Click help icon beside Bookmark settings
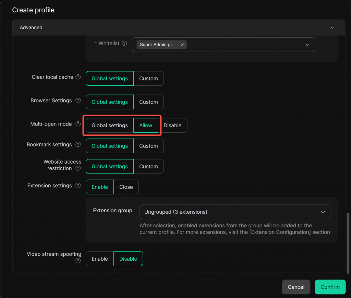 [x=78, y=145]
